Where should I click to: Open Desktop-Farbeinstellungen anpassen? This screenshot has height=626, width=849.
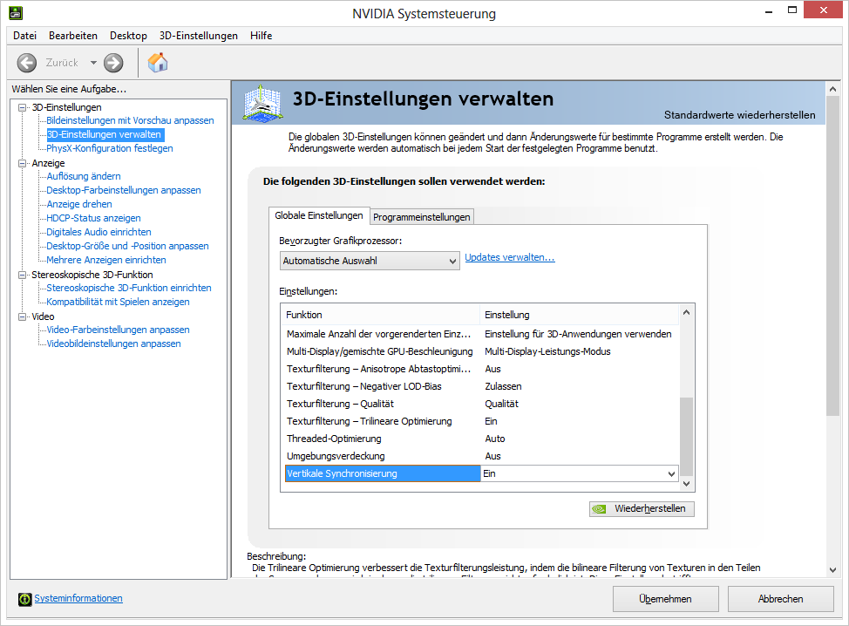pos(124,190)
